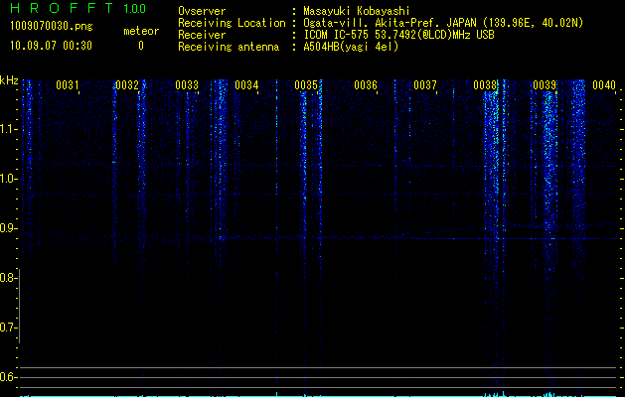Click the Ovserver field label
Image resolution: width=625 pixels, height=397 pixels.
202,11
